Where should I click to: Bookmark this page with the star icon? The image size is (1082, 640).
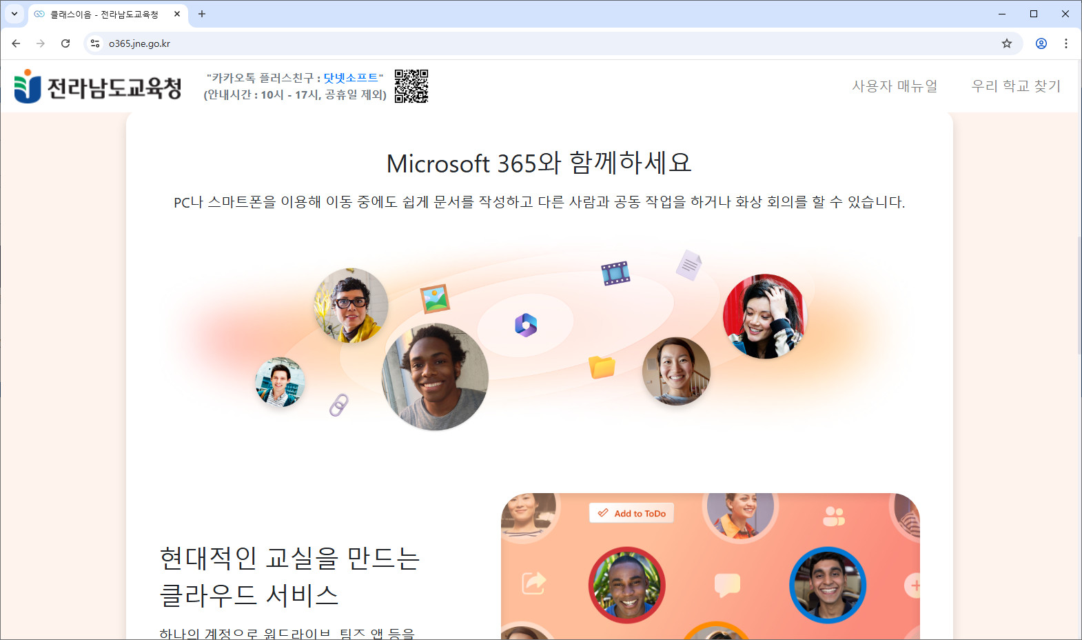pos(1007,43)
